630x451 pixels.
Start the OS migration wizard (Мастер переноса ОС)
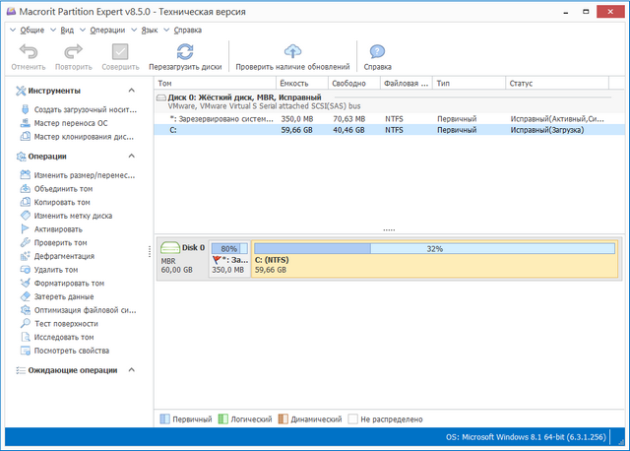pyautogui.click(x=70, y=123)
